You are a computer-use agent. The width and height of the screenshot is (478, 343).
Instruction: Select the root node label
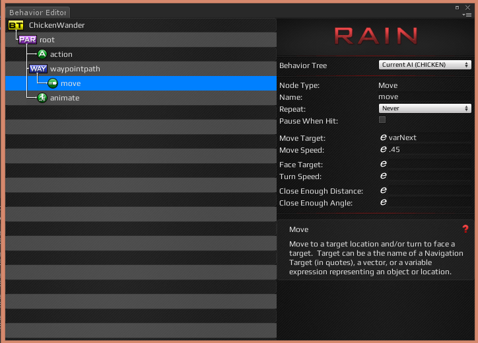47,40
